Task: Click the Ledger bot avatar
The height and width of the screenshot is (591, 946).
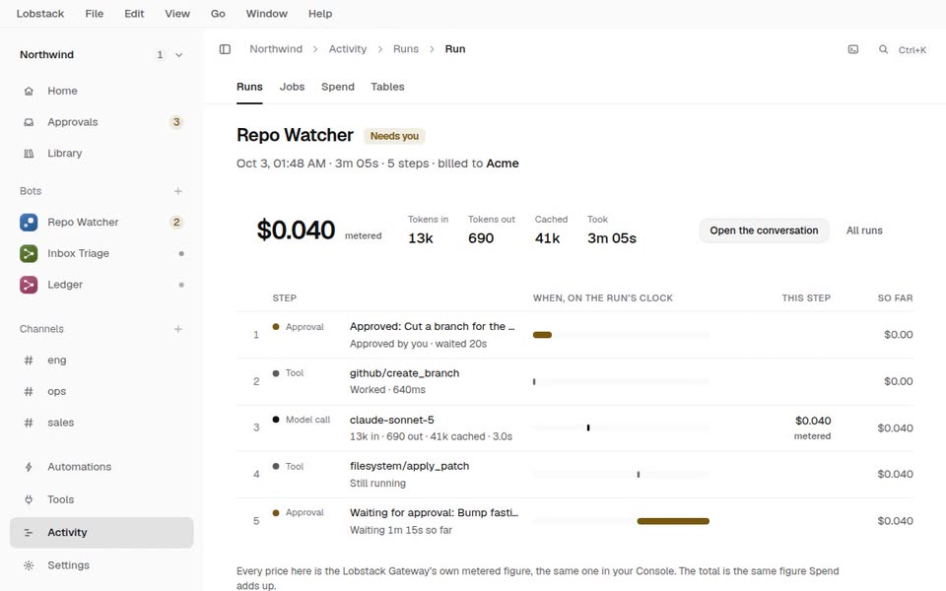Action: click(29, 285)
